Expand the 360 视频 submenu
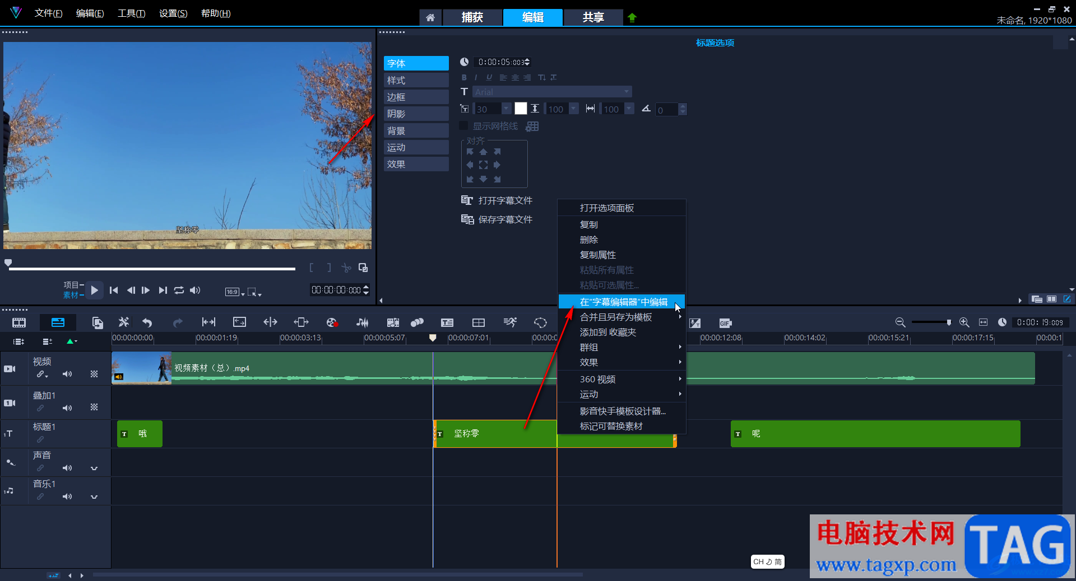This screenshot has height=581, width=1076. 622,379
